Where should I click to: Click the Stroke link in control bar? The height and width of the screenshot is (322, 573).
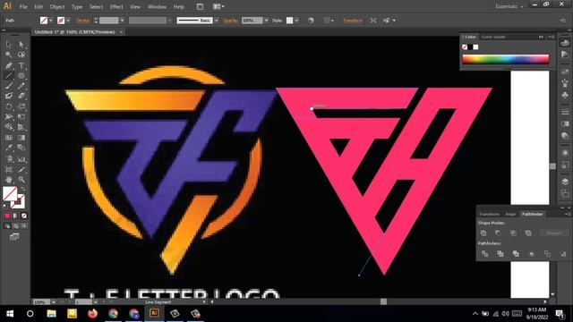tap(83, 21)
